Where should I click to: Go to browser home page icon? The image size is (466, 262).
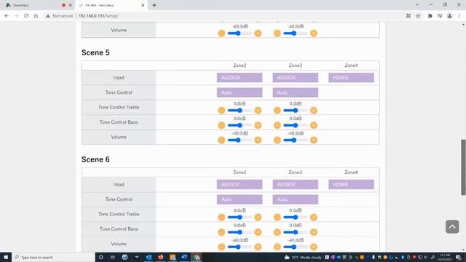[36, 16]
